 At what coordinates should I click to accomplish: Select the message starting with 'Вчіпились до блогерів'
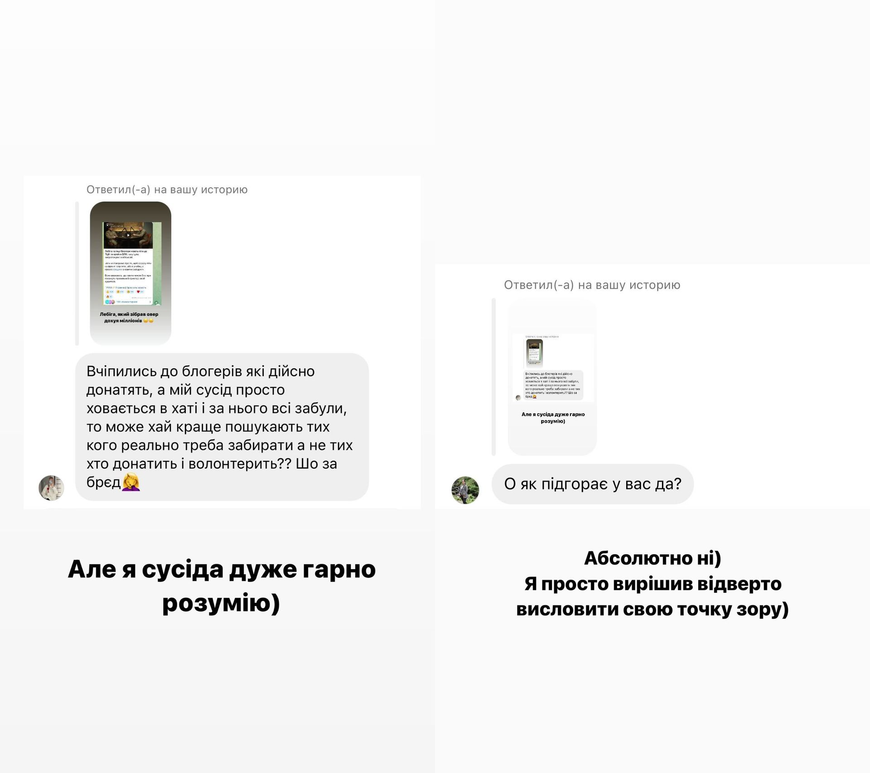[222, 427]
